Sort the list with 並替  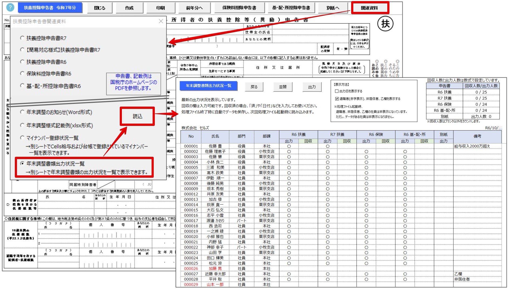coord(283,87)
